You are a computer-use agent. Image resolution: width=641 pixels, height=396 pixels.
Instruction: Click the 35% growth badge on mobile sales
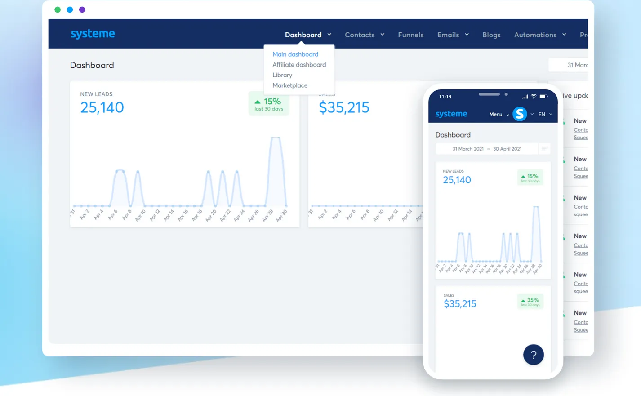pos(530,302)
